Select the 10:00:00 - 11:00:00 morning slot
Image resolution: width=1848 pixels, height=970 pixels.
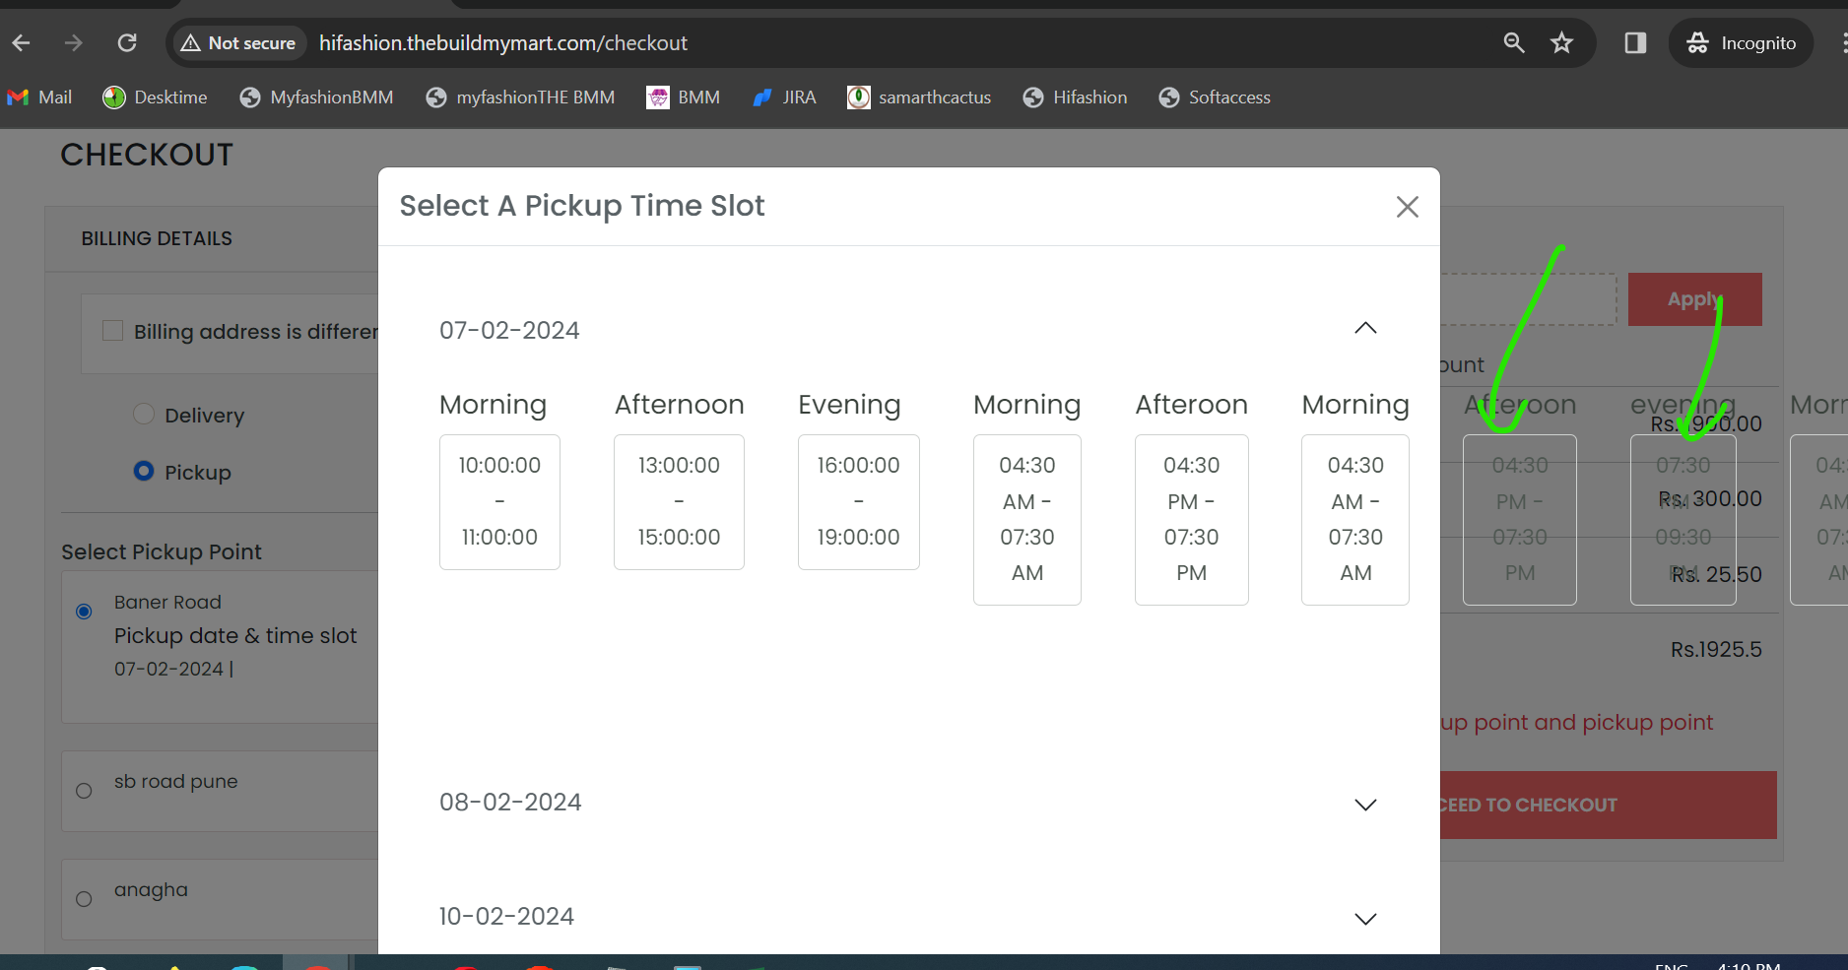click(x=499, y=501)
